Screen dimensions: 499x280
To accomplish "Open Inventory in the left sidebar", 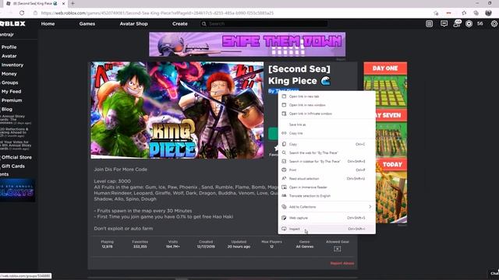I will tap(12, 65).
